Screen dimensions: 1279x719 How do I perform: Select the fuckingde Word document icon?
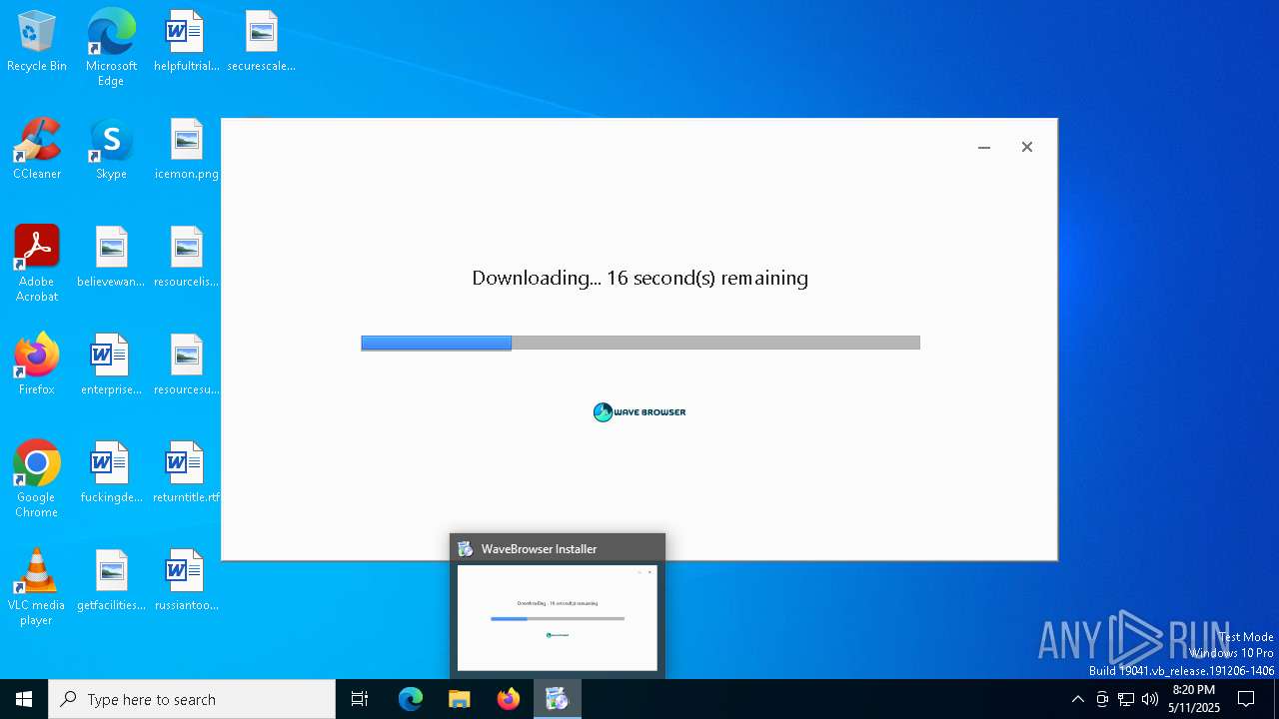[x=111, y=473]
